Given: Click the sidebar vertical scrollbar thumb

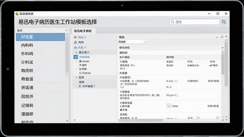Looking at the screenshot, I should [67, 54].
